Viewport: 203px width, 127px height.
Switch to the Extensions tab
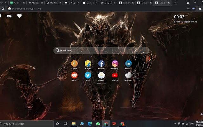pos(90,3)
